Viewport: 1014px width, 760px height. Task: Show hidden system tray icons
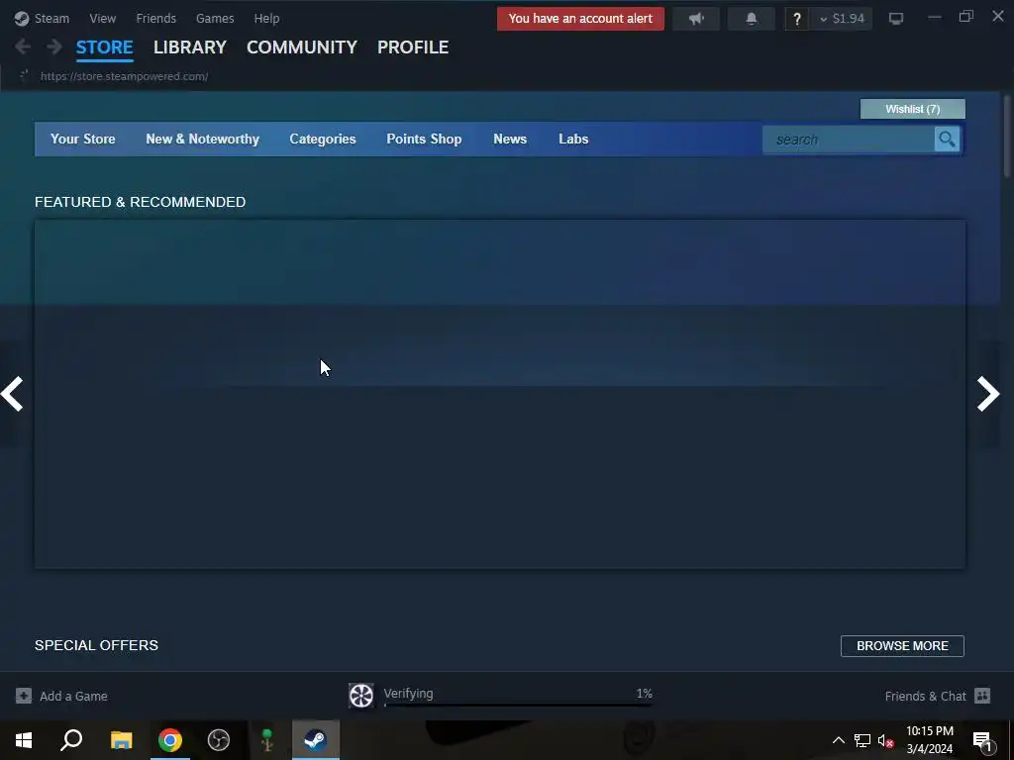point(838,740)
